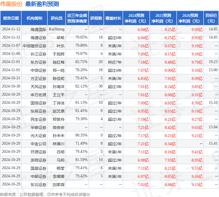This screenshot has width=219, height=197.
Task: Click the 目标价 column header
Action: click(211, 18)
